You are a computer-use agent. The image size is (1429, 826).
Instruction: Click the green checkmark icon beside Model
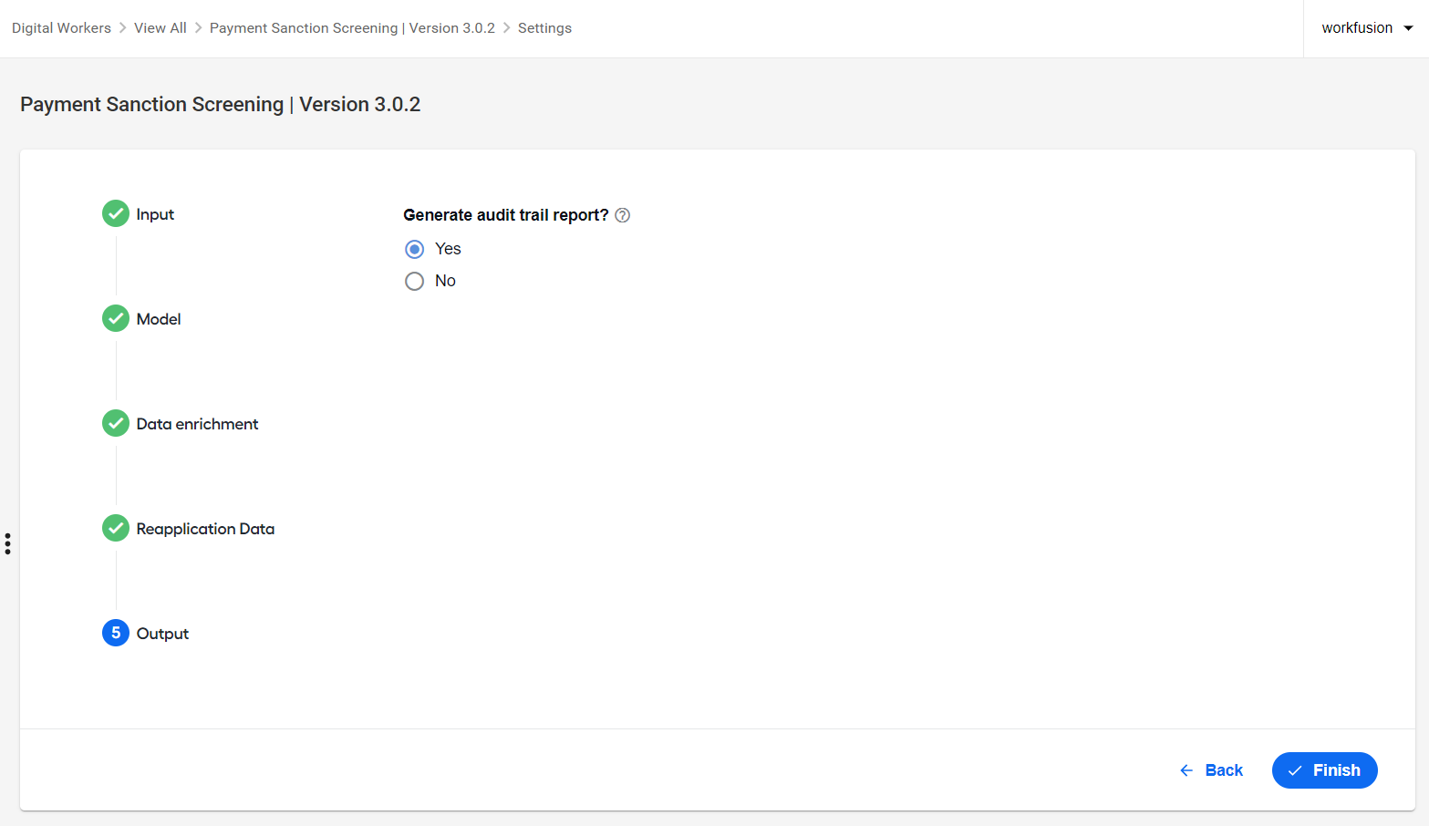pyautogui.click(x=116, y=318)
